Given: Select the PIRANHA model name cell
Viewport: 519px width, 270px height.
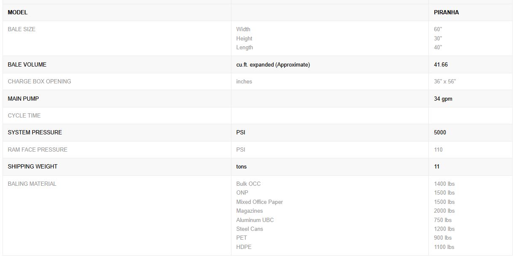Looking at the screenshot, I should [x=446, y=13].
